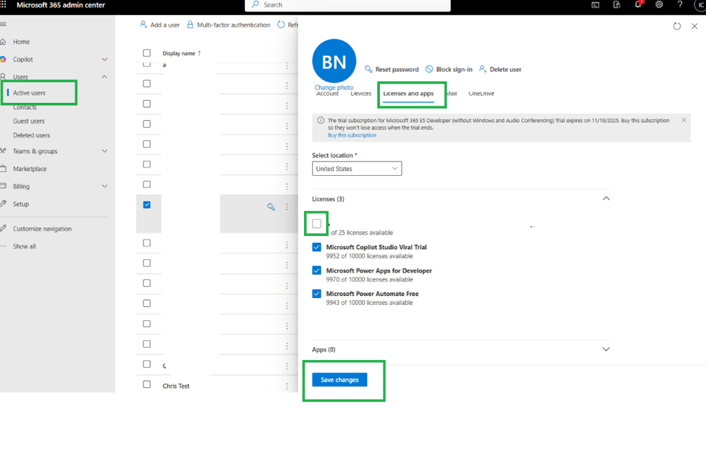706x456 pixels.
Task: Tick the checkbox for Chris Test
Action: (147, 384)
